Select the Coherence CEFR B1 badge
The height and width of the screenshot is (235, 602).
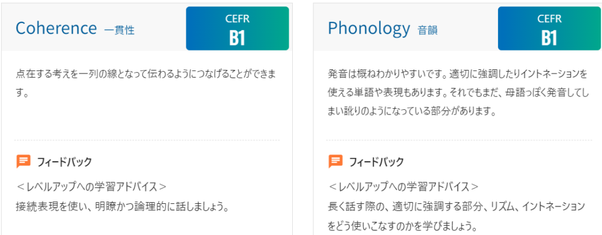click(238, 28)
